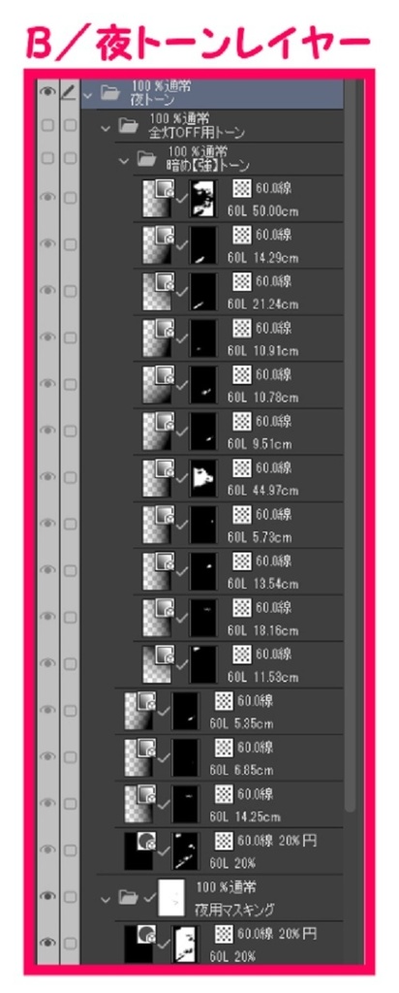
Task: Toggle visibility of 夜トーン folder
Action: 47,93
